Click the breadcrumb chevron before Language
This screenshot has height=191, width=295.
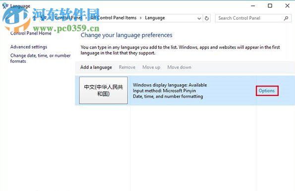pos(141,18)
